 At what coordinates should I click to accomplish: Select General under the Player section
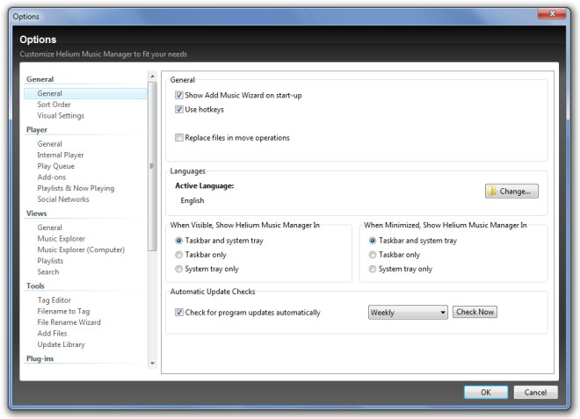click(49, 143)
